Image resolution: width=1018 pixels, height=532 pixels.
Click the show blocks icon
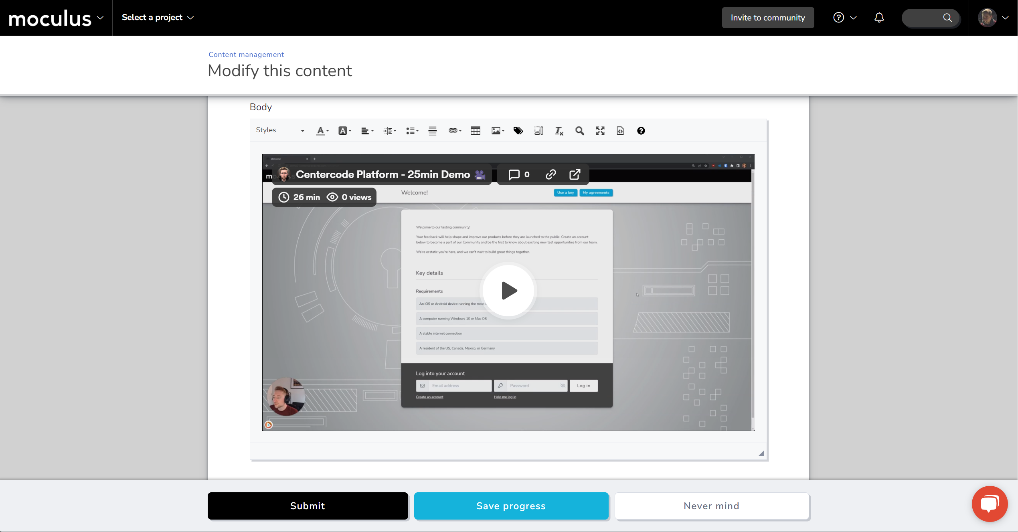538,131
